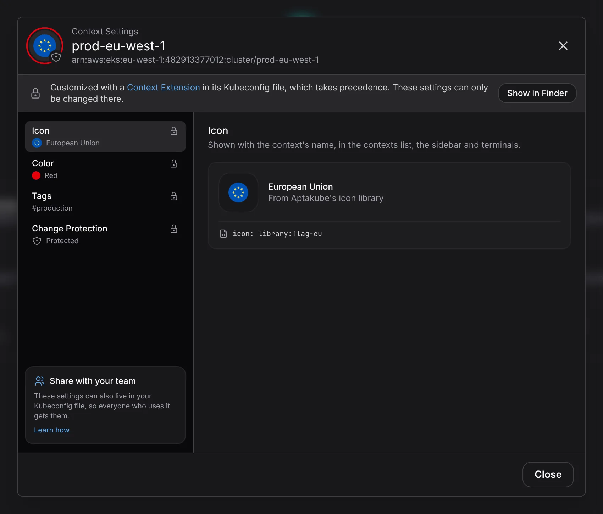Close dialog with the X icon
603x514 pixels.
pyautogui.click(x=563, y=46)
